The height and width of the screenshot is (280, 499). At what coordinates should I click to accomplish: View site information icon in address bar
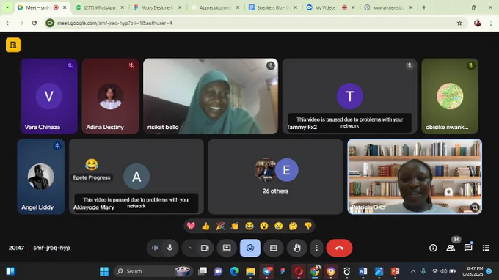[50, 23]
